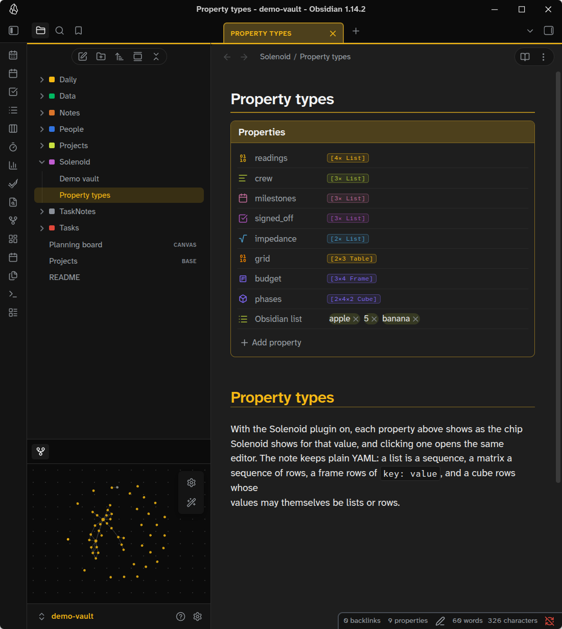Viewport: 562px width, 629px height.
Task: Open the budget 3×4 Frame chip
Action: [x=352, y=279]
